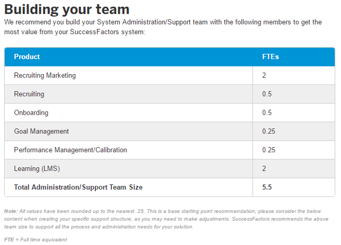
Task: Click the 0.25 FTE value for Performance Management/Calibration
Action: coord(269,150)
